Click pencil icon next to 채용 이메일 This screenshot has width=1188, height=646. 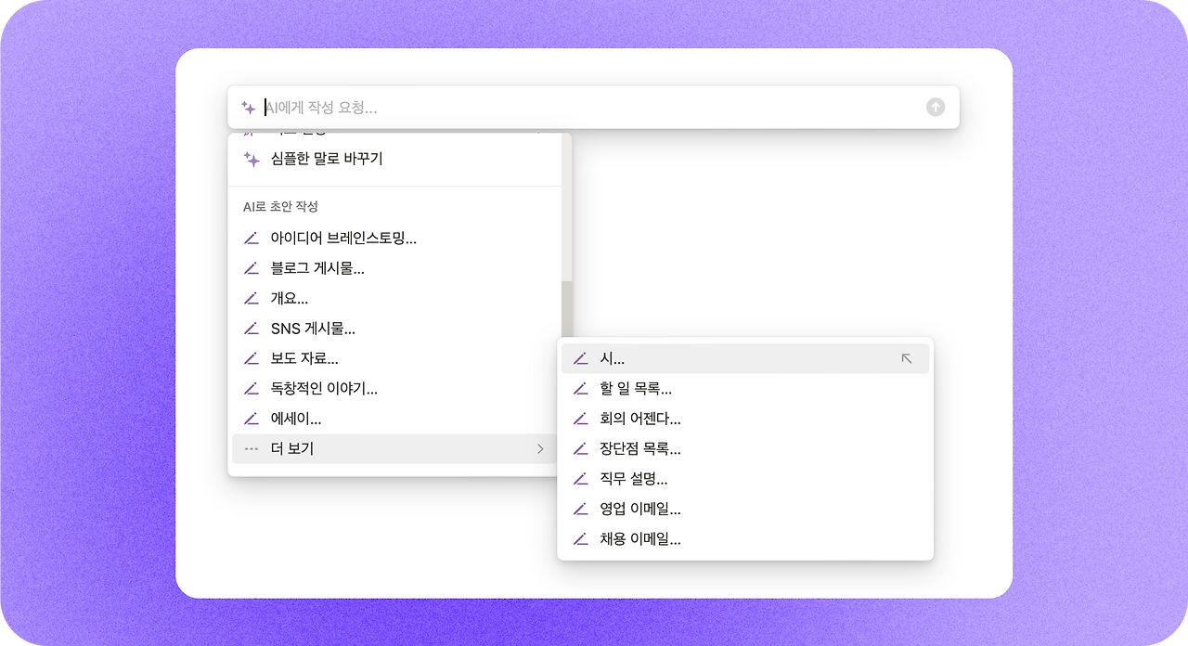point(581,538)
